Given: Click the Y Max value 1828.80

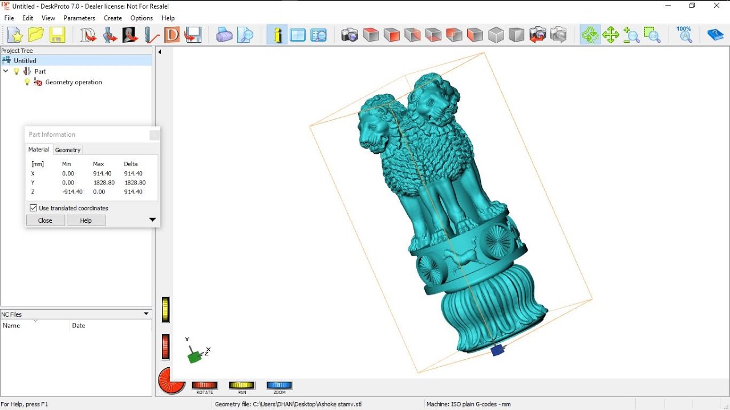Looking at the screenshot, I should (x=104, y=183).
